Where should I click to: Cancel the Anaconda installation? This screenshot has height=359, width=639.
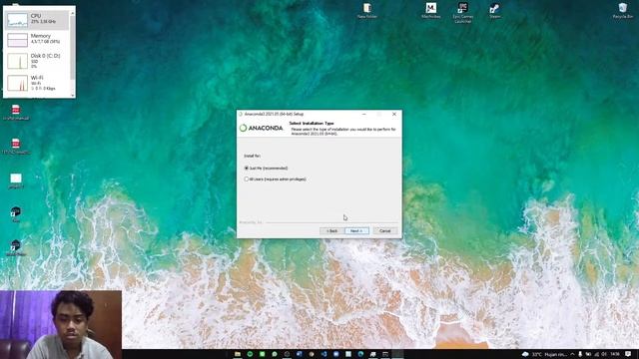[385, 230]
